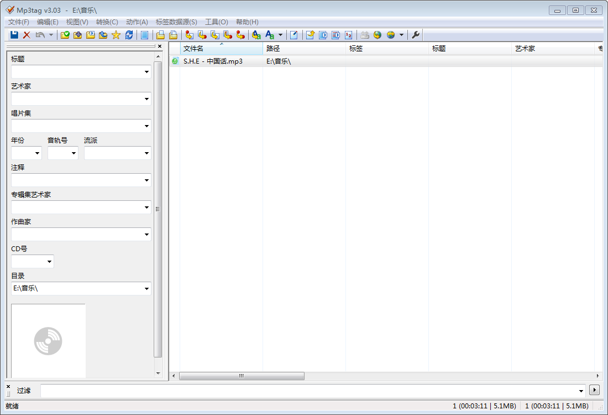The image size is (608, 415).
Task: Close the filter bar with small x
Action: (x=8, y=386)
